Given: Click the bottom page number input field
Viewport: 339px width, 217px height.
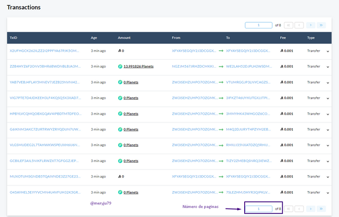Looking at the screenshot, I should coord(258,209).
